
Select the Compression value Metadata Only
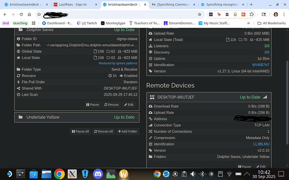258,138
